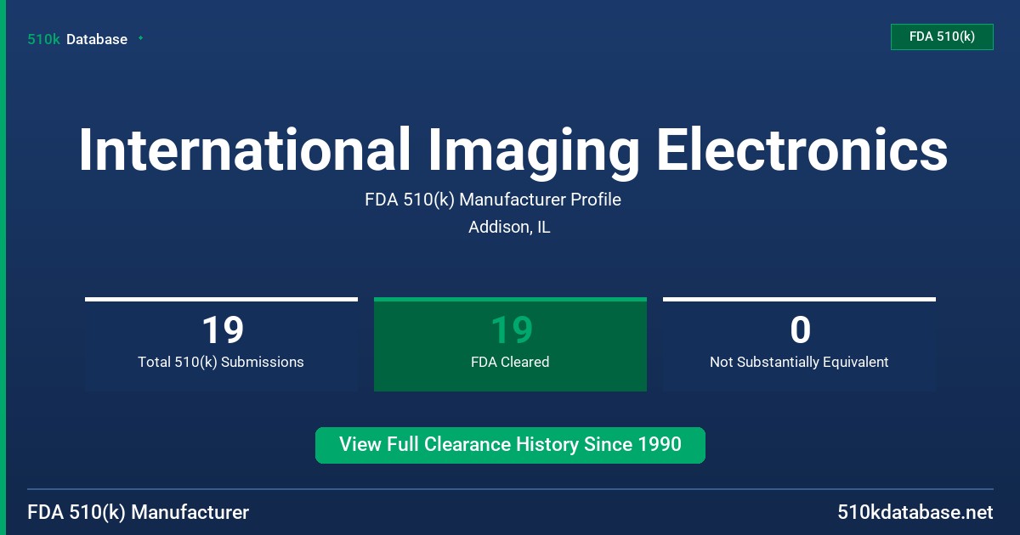1020x535 pixels.
Task: Click the Addison, IL location text
Action: coord(509,228)
